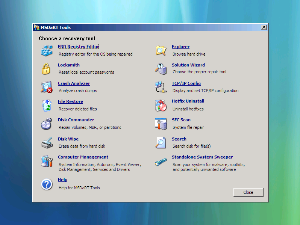Open the Standalone System Sweeper link
The image size is (300, 225).
202,157
